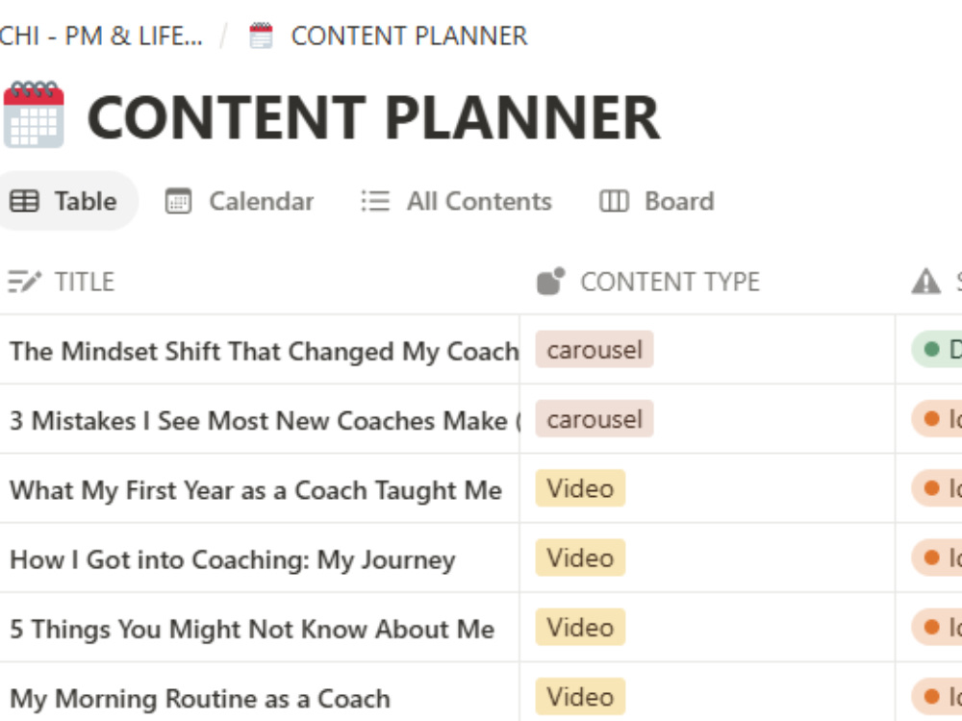Go to the PM & LIFE breadcrumb parent page
Screen dimensions: 962x721
[101, 36]
